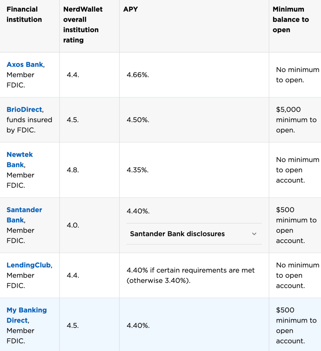Open the LendingClub link
This screenshot has width=321, height=351.
pos(28,265)
